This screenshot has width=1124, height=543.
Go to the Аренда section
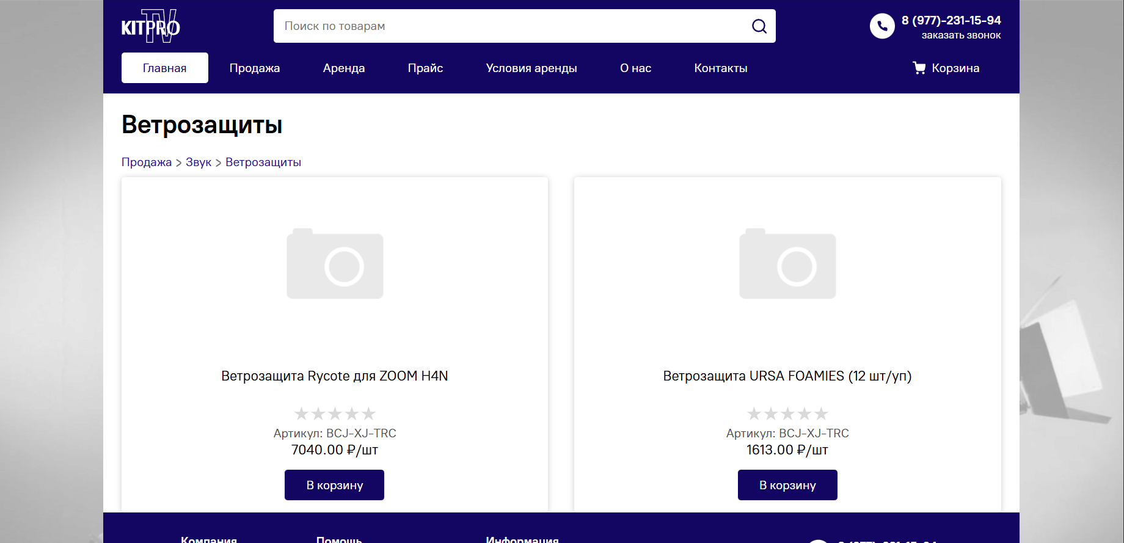click(344, 68)
